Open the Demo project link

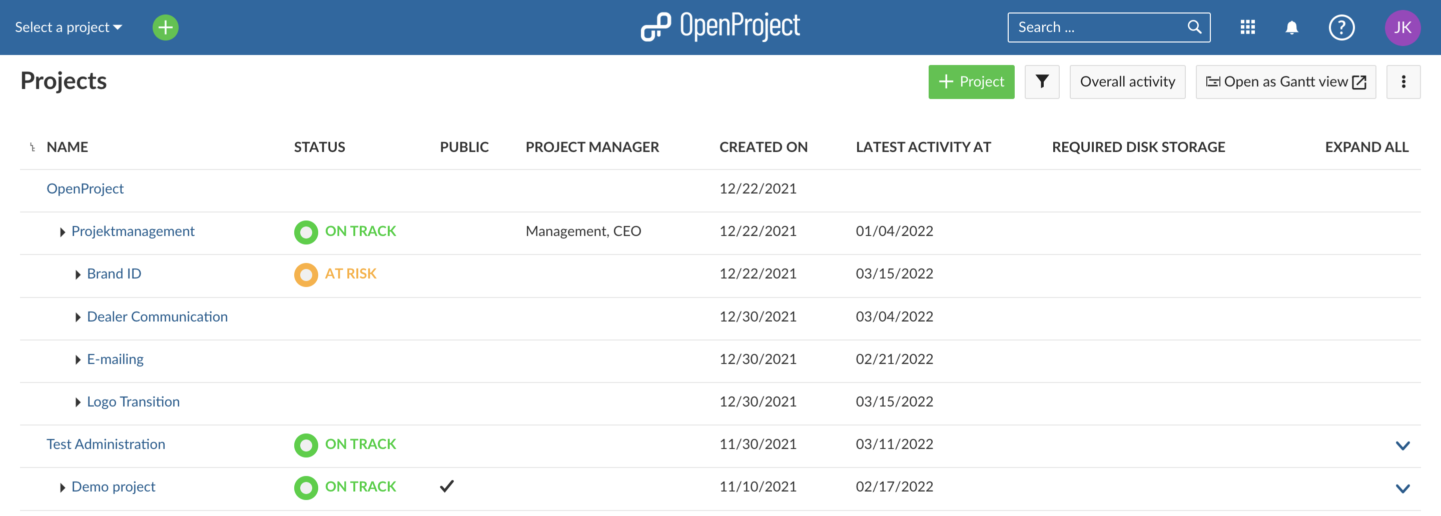pos(113,486)
